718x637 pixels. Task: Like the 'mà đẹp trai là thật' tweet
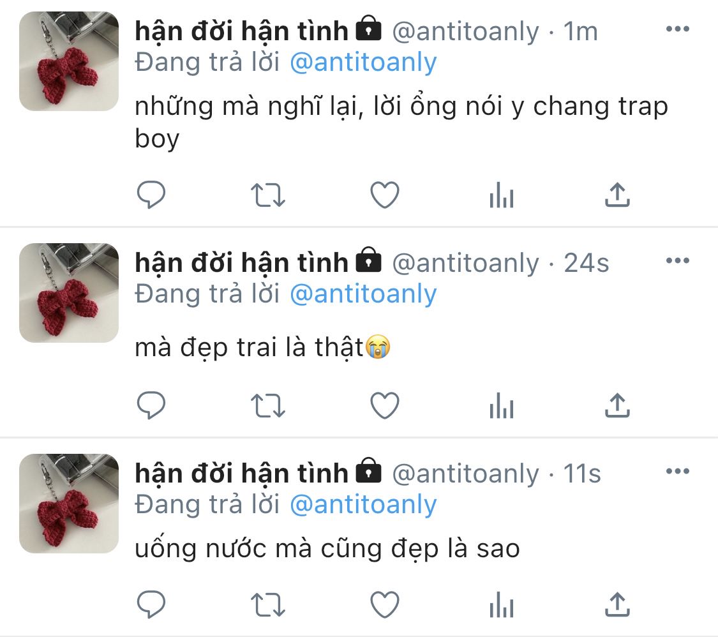(x=385, y=406)
